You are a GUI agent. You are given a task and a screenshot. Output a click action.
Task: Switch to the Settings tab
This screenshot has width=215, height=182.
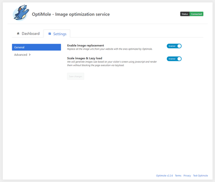point(57,34)
